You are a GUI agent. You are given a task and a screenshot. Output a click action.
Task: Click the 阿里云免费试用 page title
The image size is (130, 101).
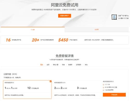tap(64, 5)
